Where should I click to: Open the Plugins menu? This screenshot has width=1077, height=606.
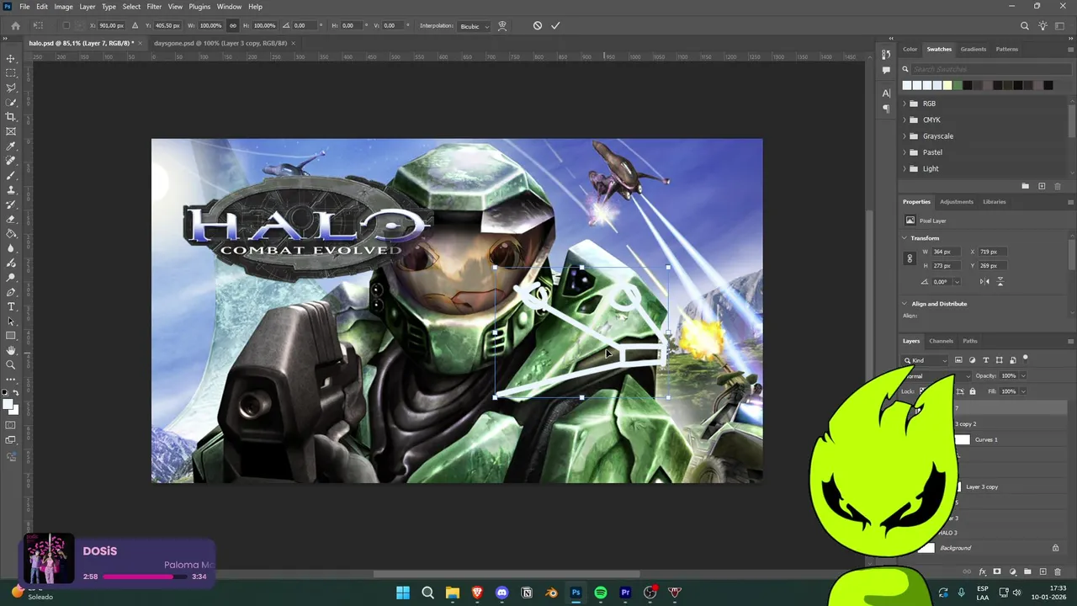click(199, 7)
